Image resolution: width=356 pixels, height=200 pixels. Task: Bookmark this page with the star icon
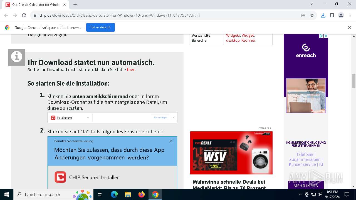pyautogui.click(x=312, y=15)
